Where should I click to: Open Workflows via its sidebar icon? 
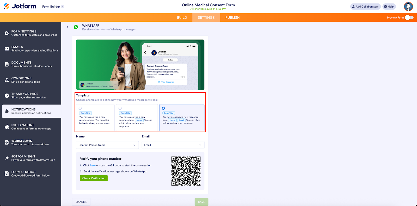pos(7,142)
